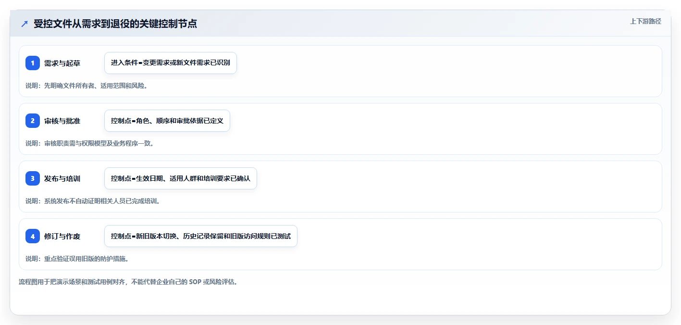Screen dimensions: 681x325
Task: Click the 需求与起草 step title
Action: 62,63
